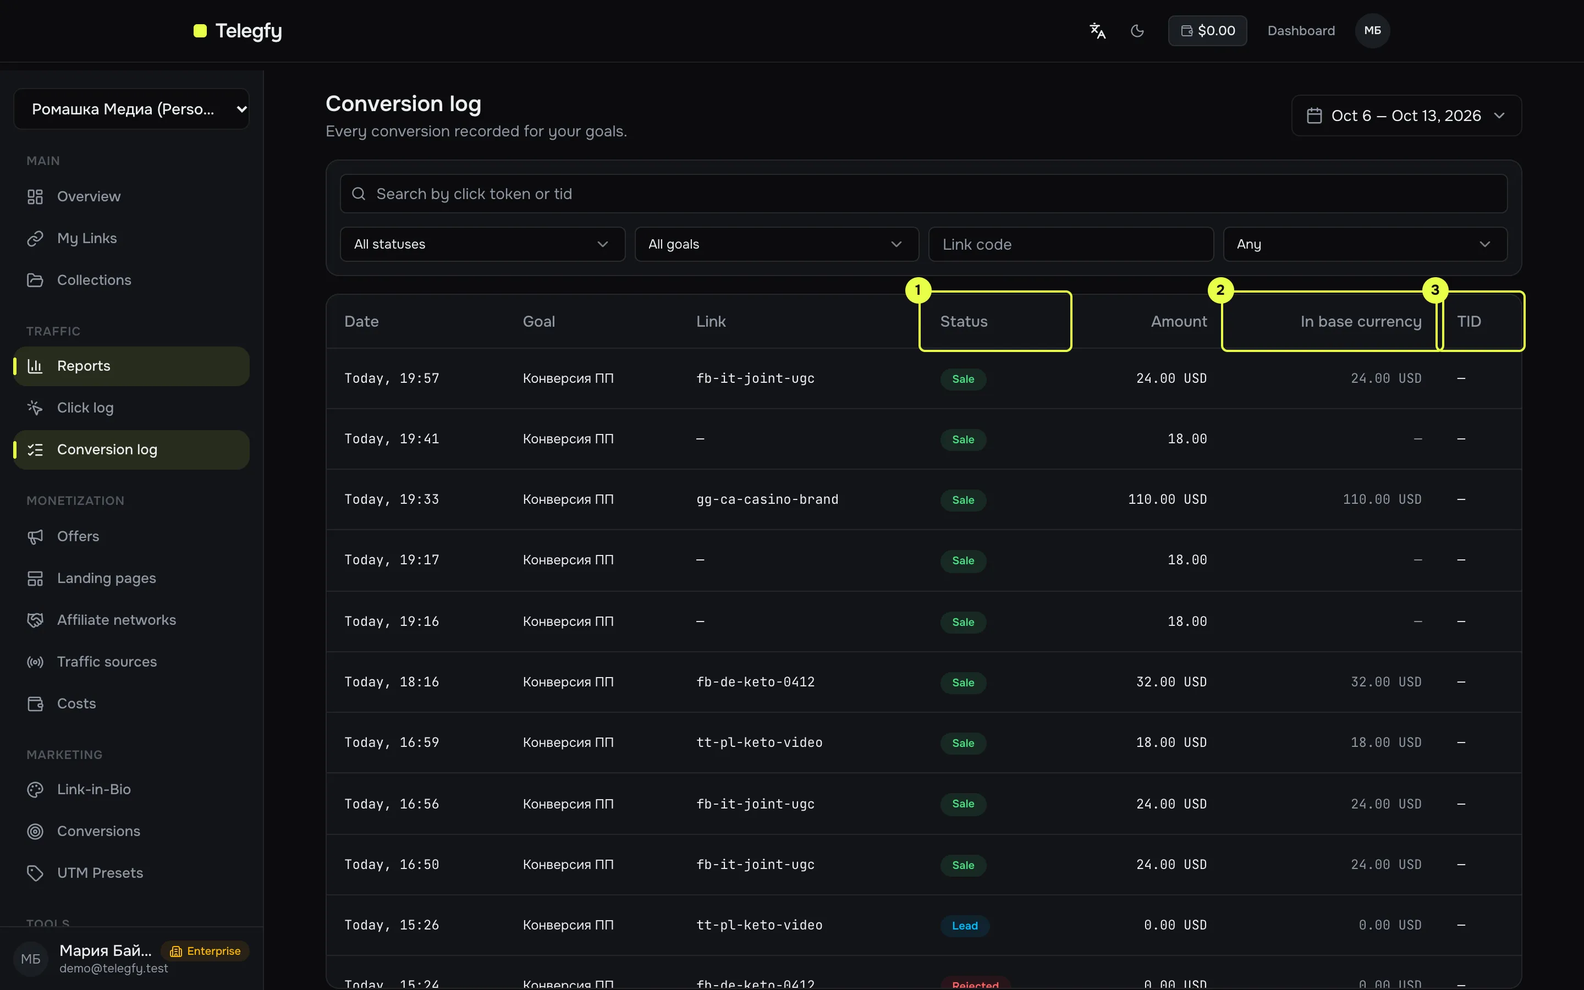Screen dimensions: 1584x990
Task: Click the Today, 19:41 date cell
Action: coord(392,439)
